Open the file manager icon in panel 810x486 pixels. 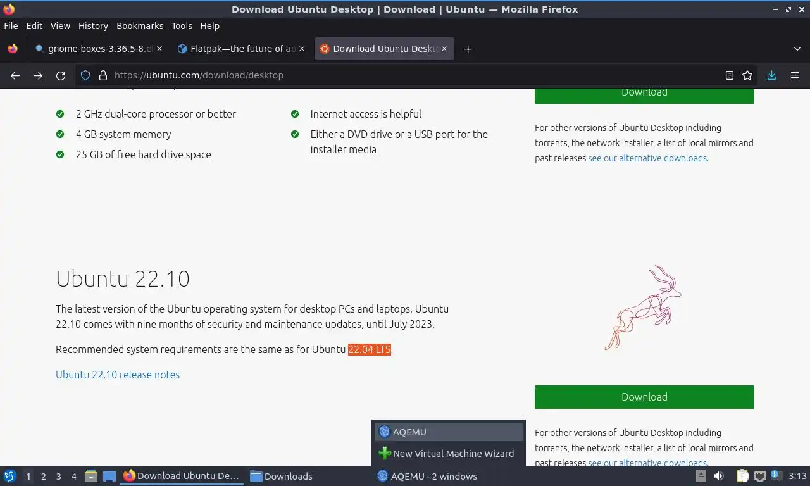(91, 476)
